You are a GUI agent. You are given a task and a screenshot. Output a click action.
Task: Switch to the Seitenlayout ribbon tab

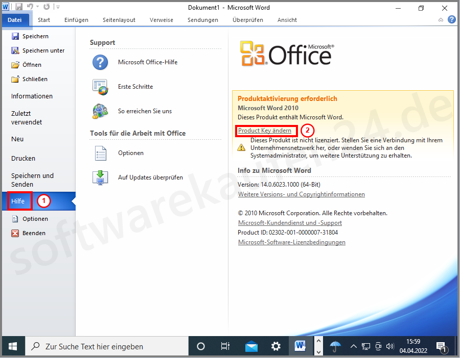click(x=119, y=20)
